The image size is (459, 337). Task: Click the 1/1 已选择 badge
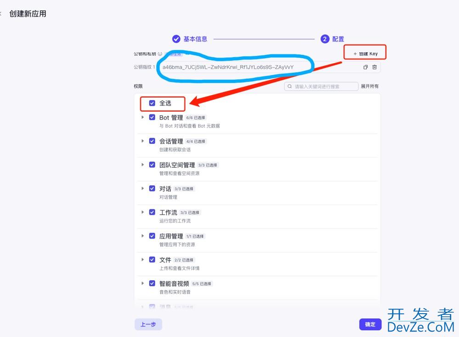pyautogui.click(x=195, y=236)
